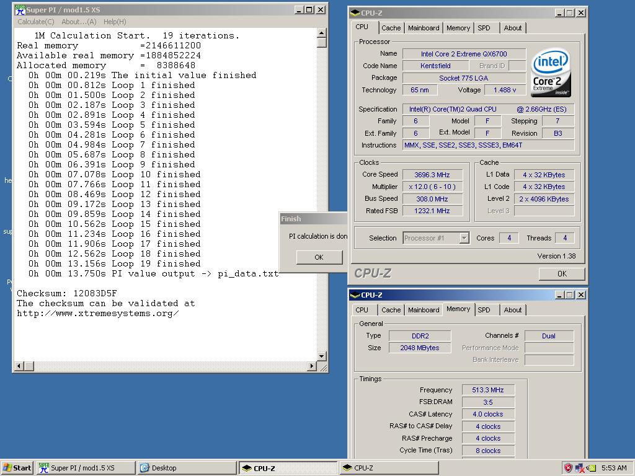635x476 pixels.
Task: Click the Socket 775 LGA package value
Action: (x=464, y=78)
